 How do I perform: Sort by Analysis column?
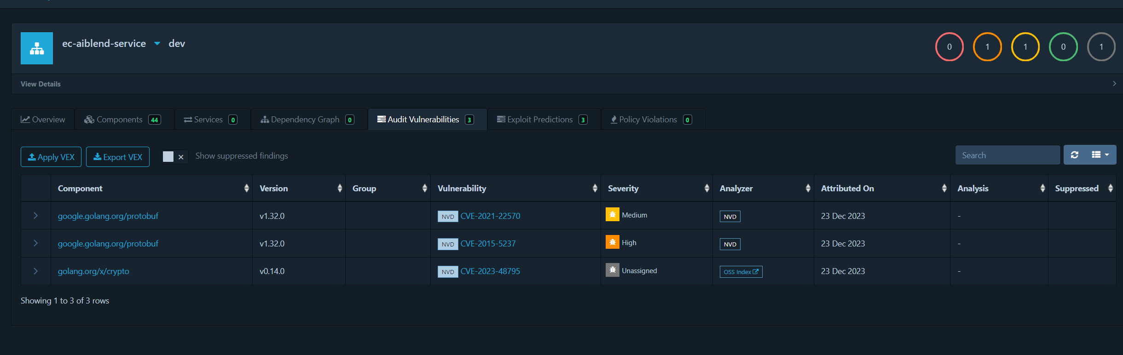coord(999,188)
